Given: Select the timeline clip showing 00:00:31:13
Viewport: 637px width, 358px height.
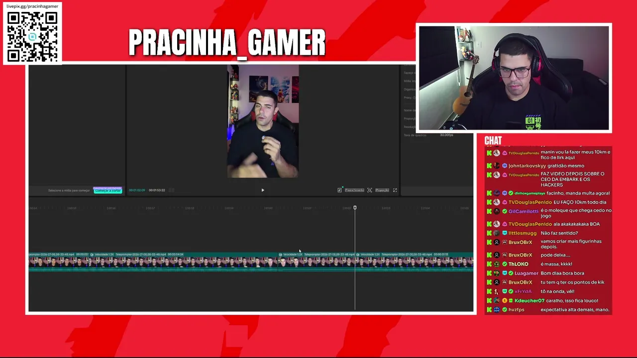Looking at the screenshot, I should [x=415, y=262].
